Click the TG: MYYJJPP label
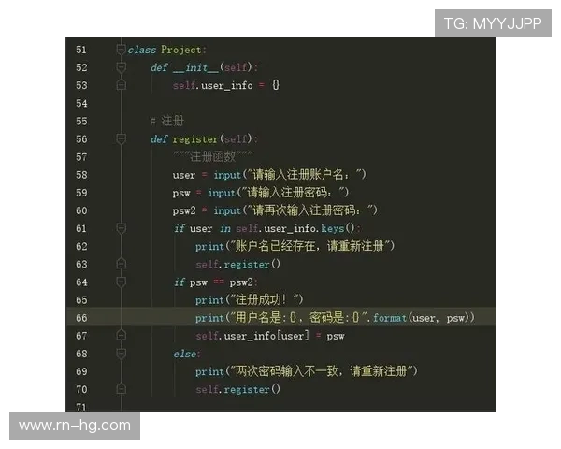The image size is (561, 449). (x=492, y=23)
